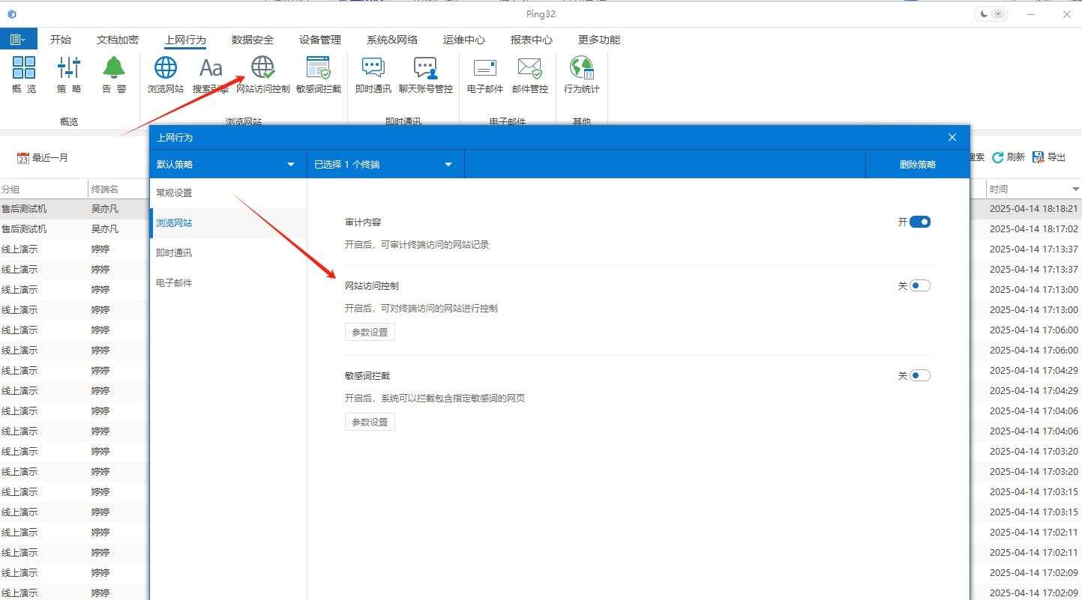Viewport: 1082px width, 600px height.
Task: Toggle the day-night theme switch
Action: (991, 13)
